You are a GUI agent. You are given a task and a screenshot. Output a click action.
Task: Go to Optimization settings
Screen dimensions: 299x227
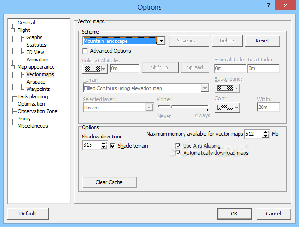[x=31, y=104]
